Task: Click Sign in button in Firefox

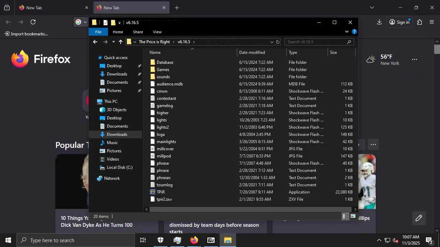Action: coord(399,22)
